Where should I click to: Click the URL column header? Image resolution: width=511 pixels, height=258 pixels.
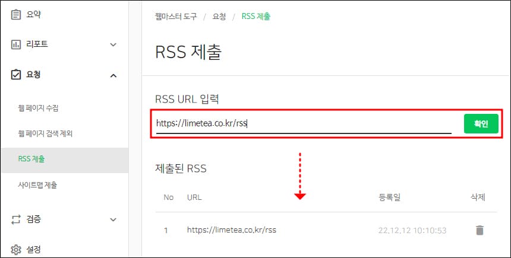click(x=194, y=197)
